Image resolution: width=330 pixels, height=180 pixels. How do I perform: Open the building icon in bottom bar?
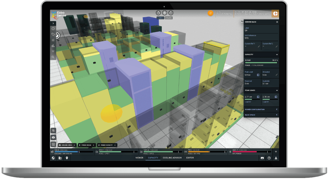coord(60,158)
